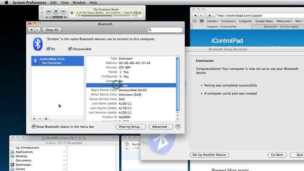Open the Mako.com bookmarks dropdown

(x=284, y=21)
